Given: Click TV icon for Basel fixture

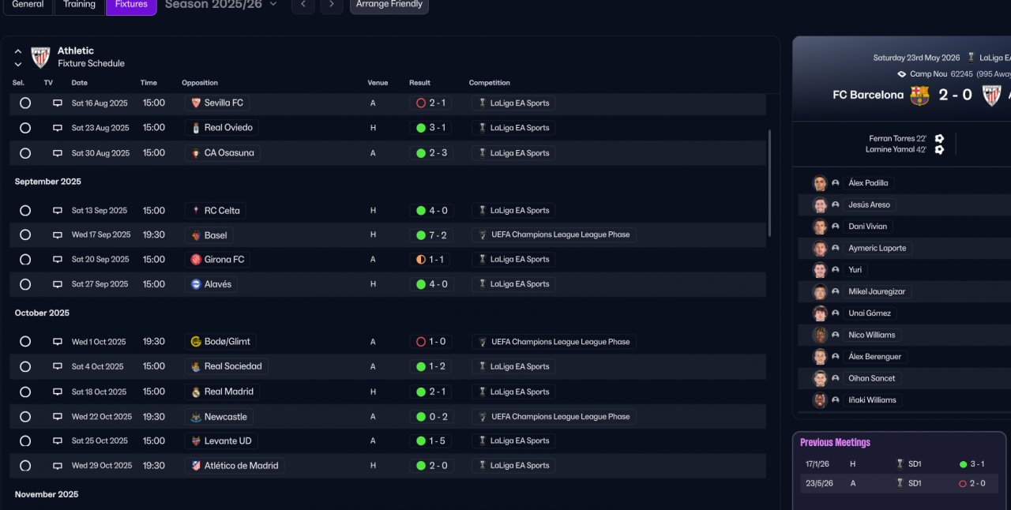Looking at the screenshot, I should tap(58, 235).
